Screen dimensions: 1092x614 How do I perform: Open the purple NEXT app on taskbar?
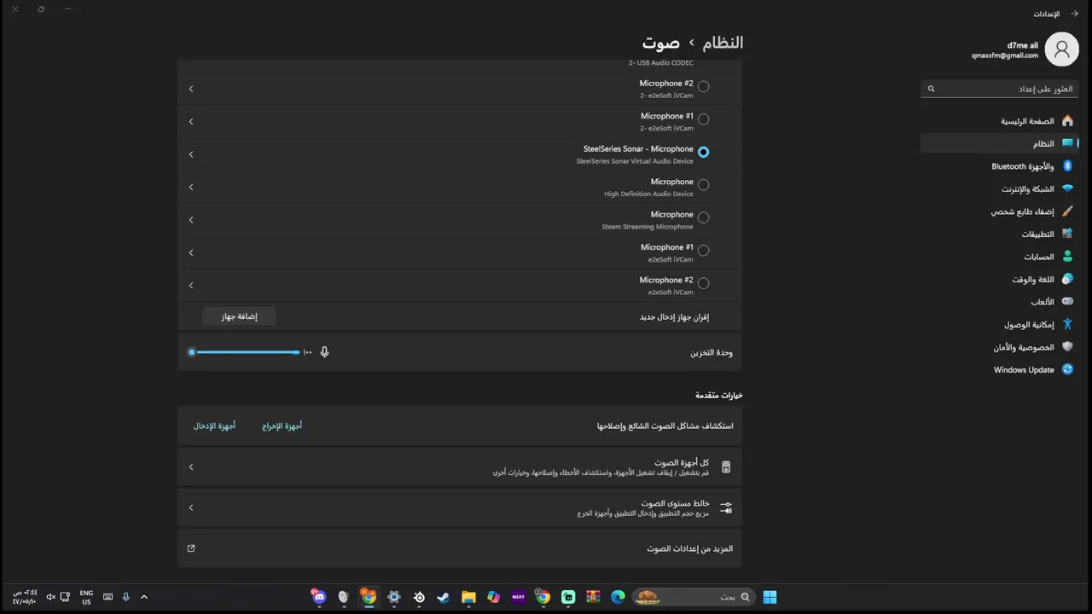coord(518,597)
